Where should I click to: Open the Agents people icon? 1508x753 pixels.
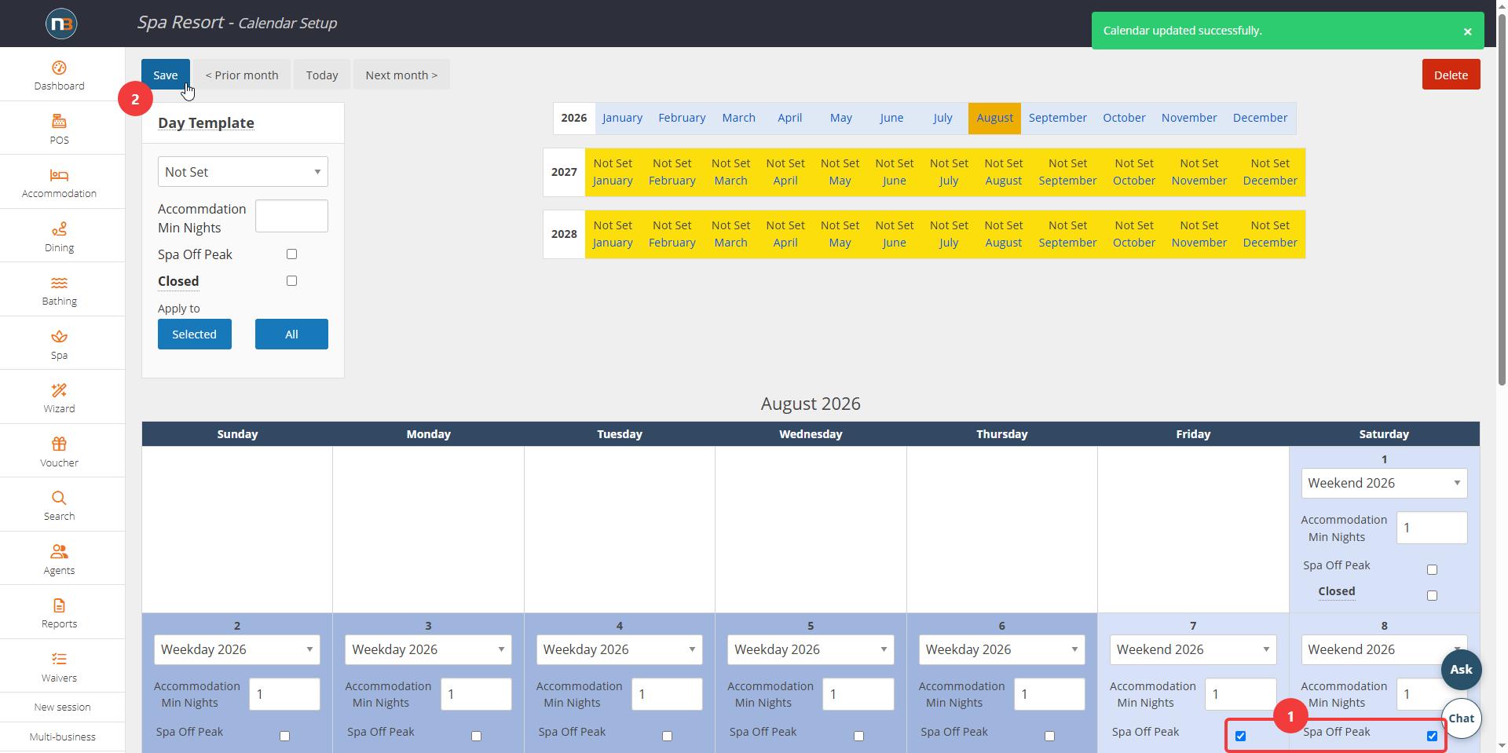pos(59,552)
